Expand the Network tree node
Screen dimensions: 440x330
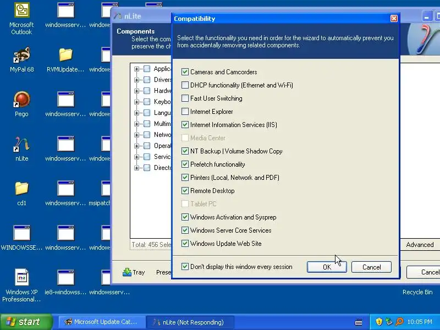(x=136, y=135)
